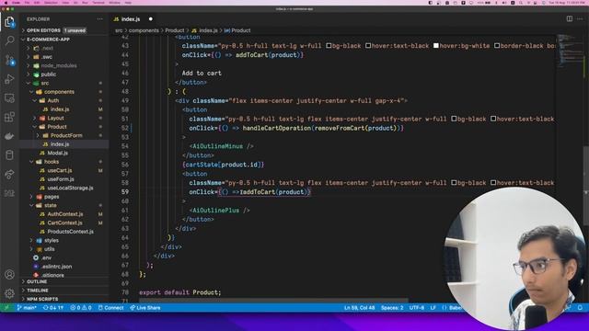
Task: Open the Source Control view
Action: pyautogui.click(x=9, y=60)
